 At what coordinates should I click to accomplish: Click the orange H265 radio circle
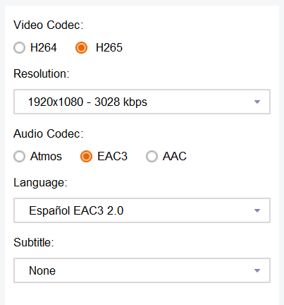pyautogui.click(x=81, y=48)
